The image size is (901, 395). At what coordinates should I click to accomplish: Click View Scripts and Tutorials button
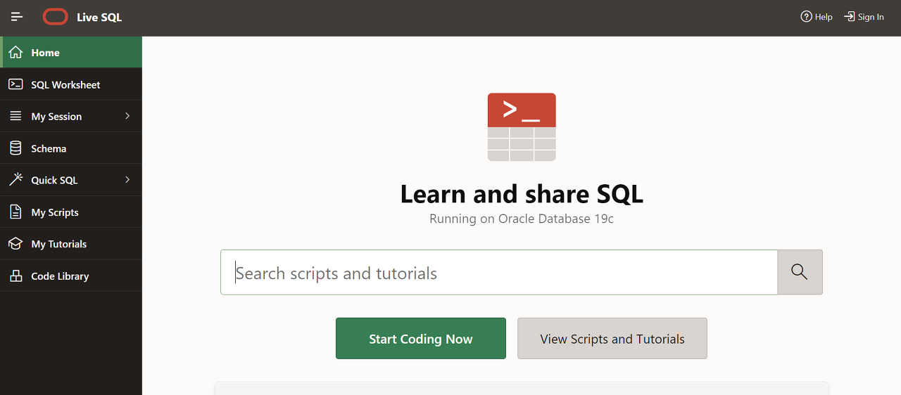pyautogui.click(x=612, y=339)
